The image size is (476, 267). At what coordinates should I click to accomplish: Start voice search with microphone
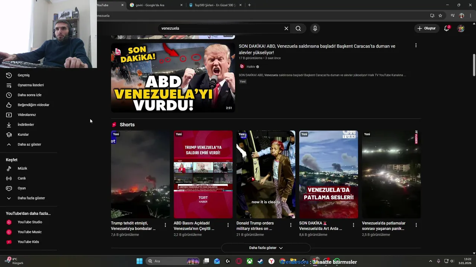[x=315, y=29]
